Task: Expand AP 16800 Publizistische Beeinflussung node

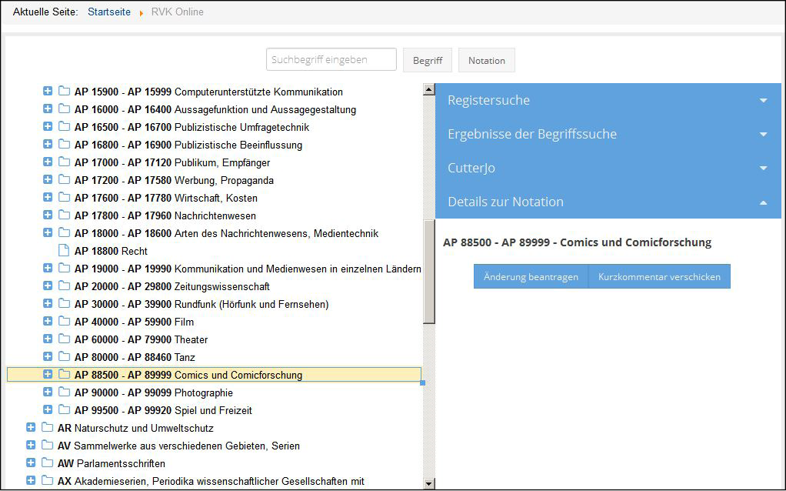Action: coord(48,144)
